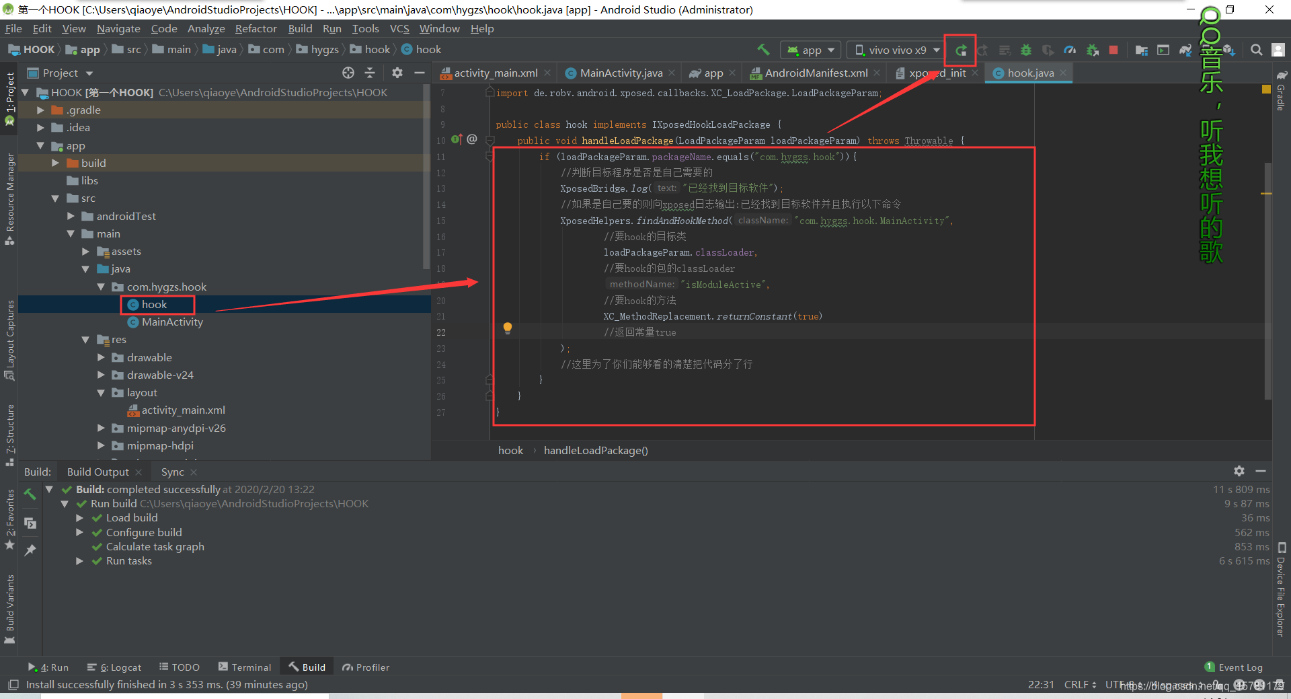
Task: Click the implements-method gutter icon
Action: tap(457, 139)
